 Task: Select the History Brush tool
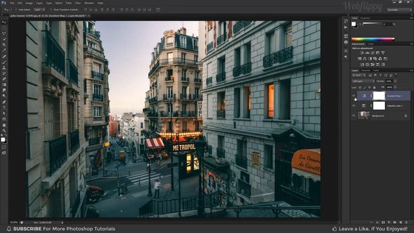pos(4,73)
